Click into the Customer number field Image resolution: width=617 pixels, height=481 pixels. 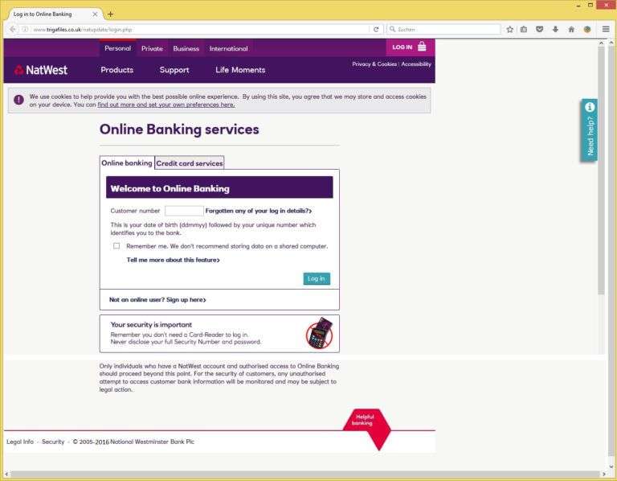(x=184, y=211)
